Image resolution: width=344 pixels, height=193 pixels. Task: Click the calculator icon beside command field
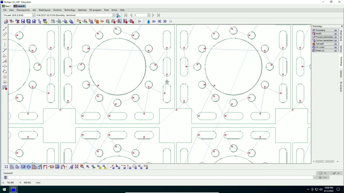(5, 177)
